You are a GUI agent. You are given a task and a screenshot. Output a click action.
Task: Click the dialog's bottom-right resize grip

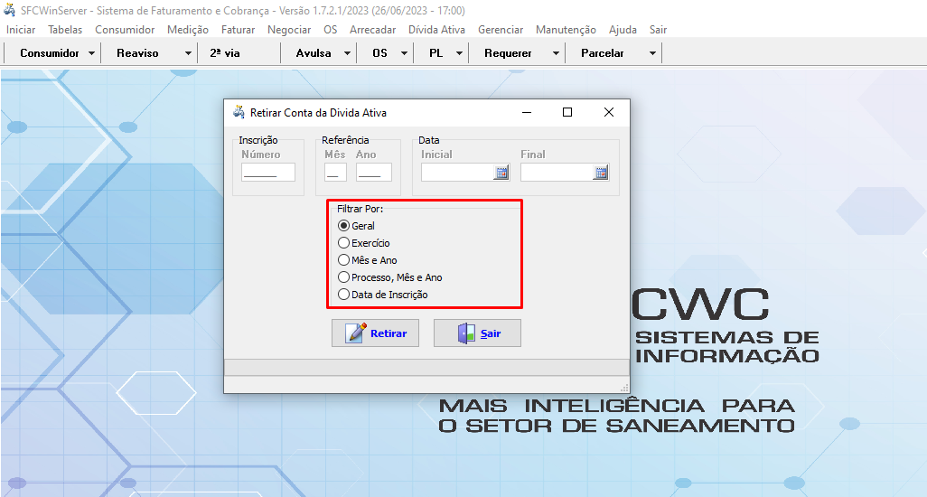tap(624, 388)
